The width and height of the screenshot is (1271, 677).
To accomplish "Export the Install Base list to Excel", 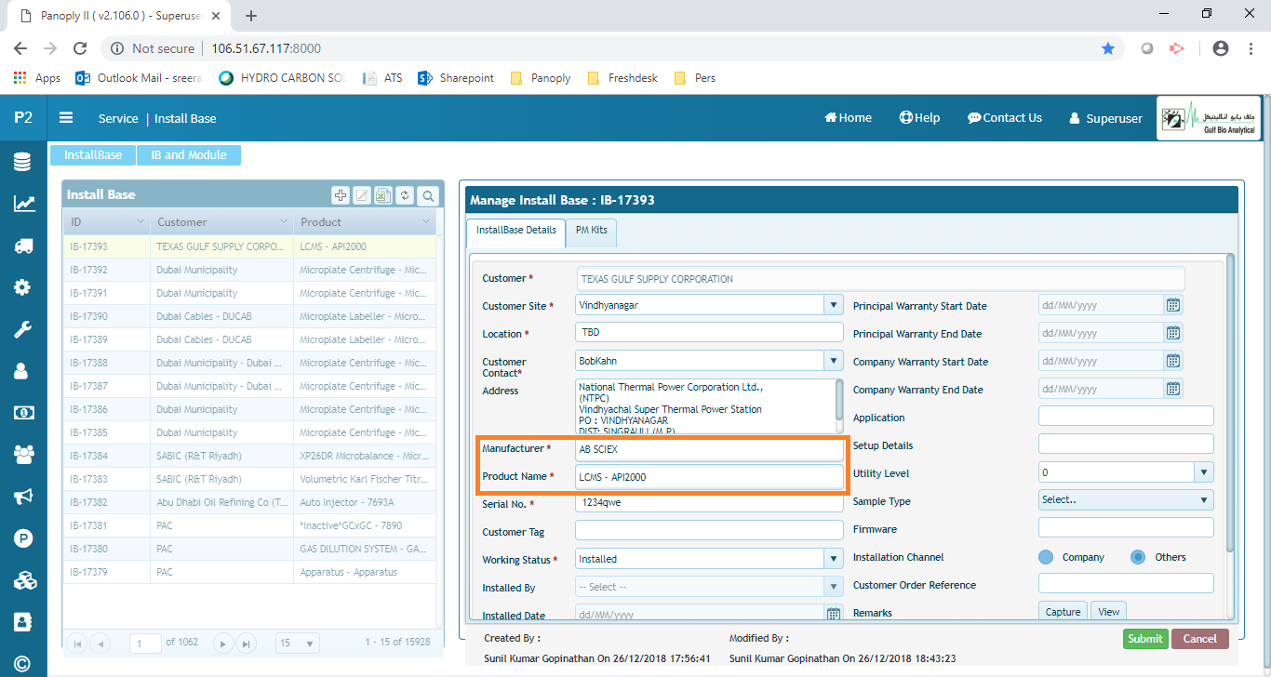I will (x=383, y=195).
